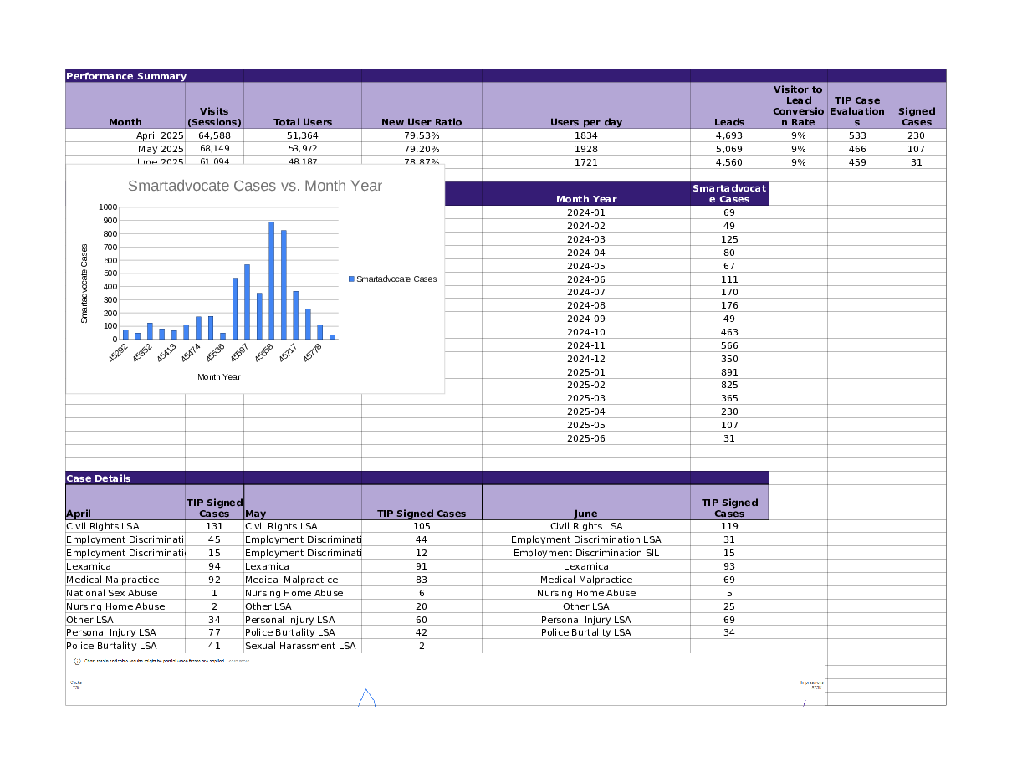
Task: Select the Performance Summary header cell
Action: [x=125, y=76]
